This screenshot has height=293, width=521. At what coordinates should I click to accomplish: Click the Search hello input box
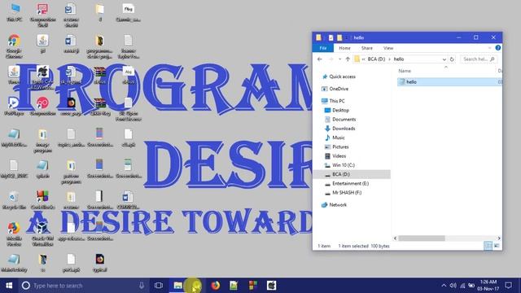click(479, 59)
